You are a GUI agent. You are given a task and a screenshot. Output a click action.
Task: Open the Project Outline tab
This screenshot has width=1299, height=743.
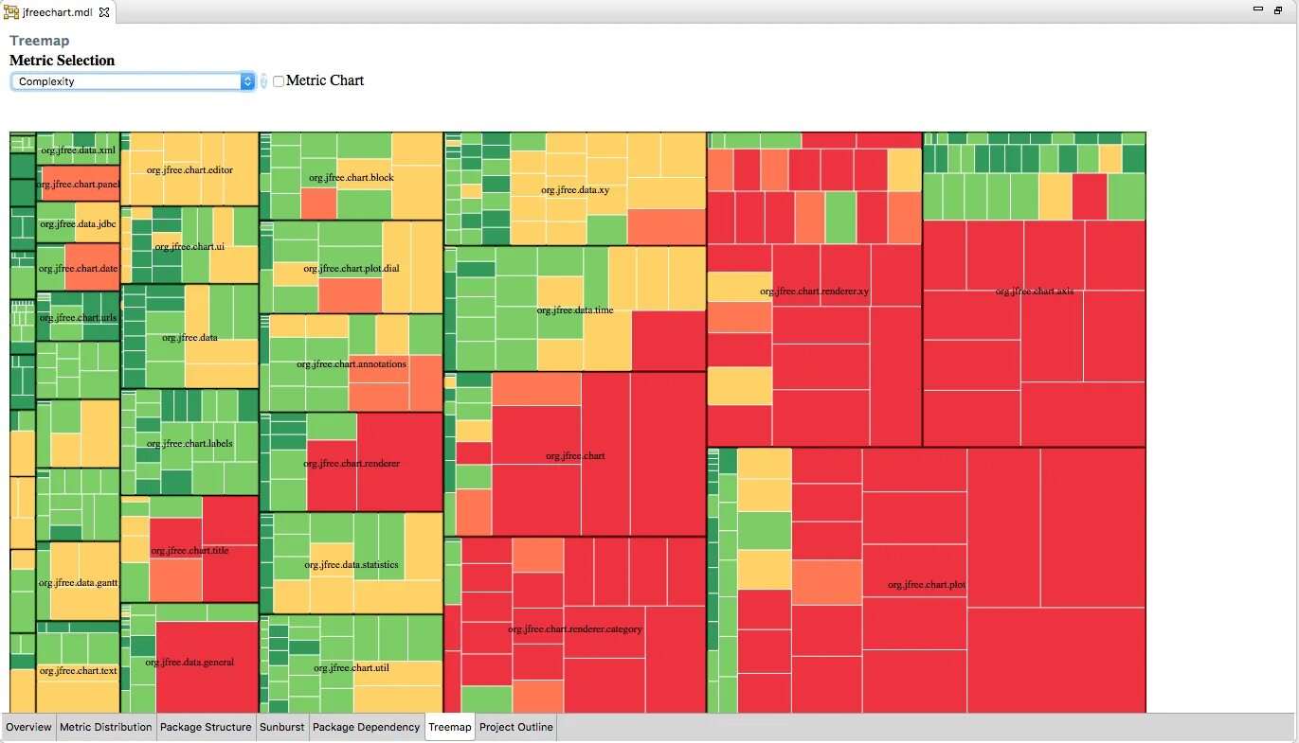[x=516, y=727]
